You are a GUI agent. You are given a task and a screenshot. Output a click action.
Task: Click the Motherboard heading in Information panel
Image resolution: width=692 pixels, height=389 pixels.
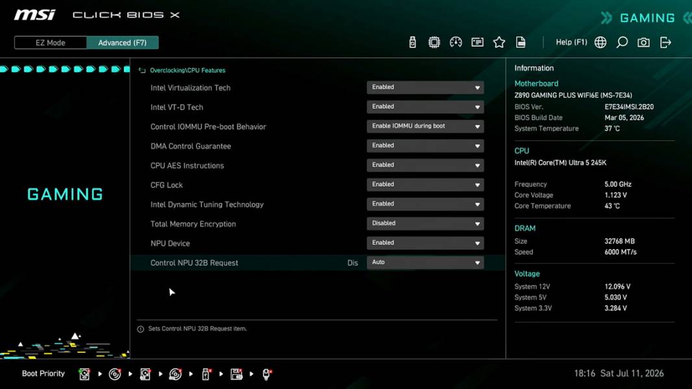536,83
